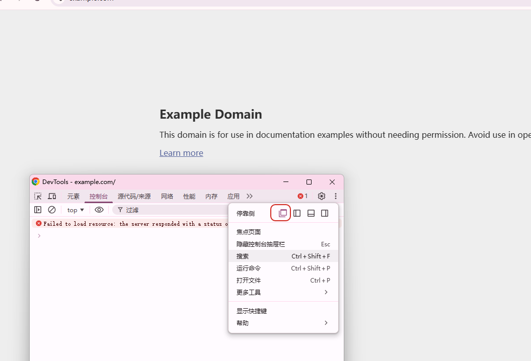Screen dimensions: 531x361
Task: Click the three-dot DevTools menu
Action: pyautogui.click(x=336, y=196)
